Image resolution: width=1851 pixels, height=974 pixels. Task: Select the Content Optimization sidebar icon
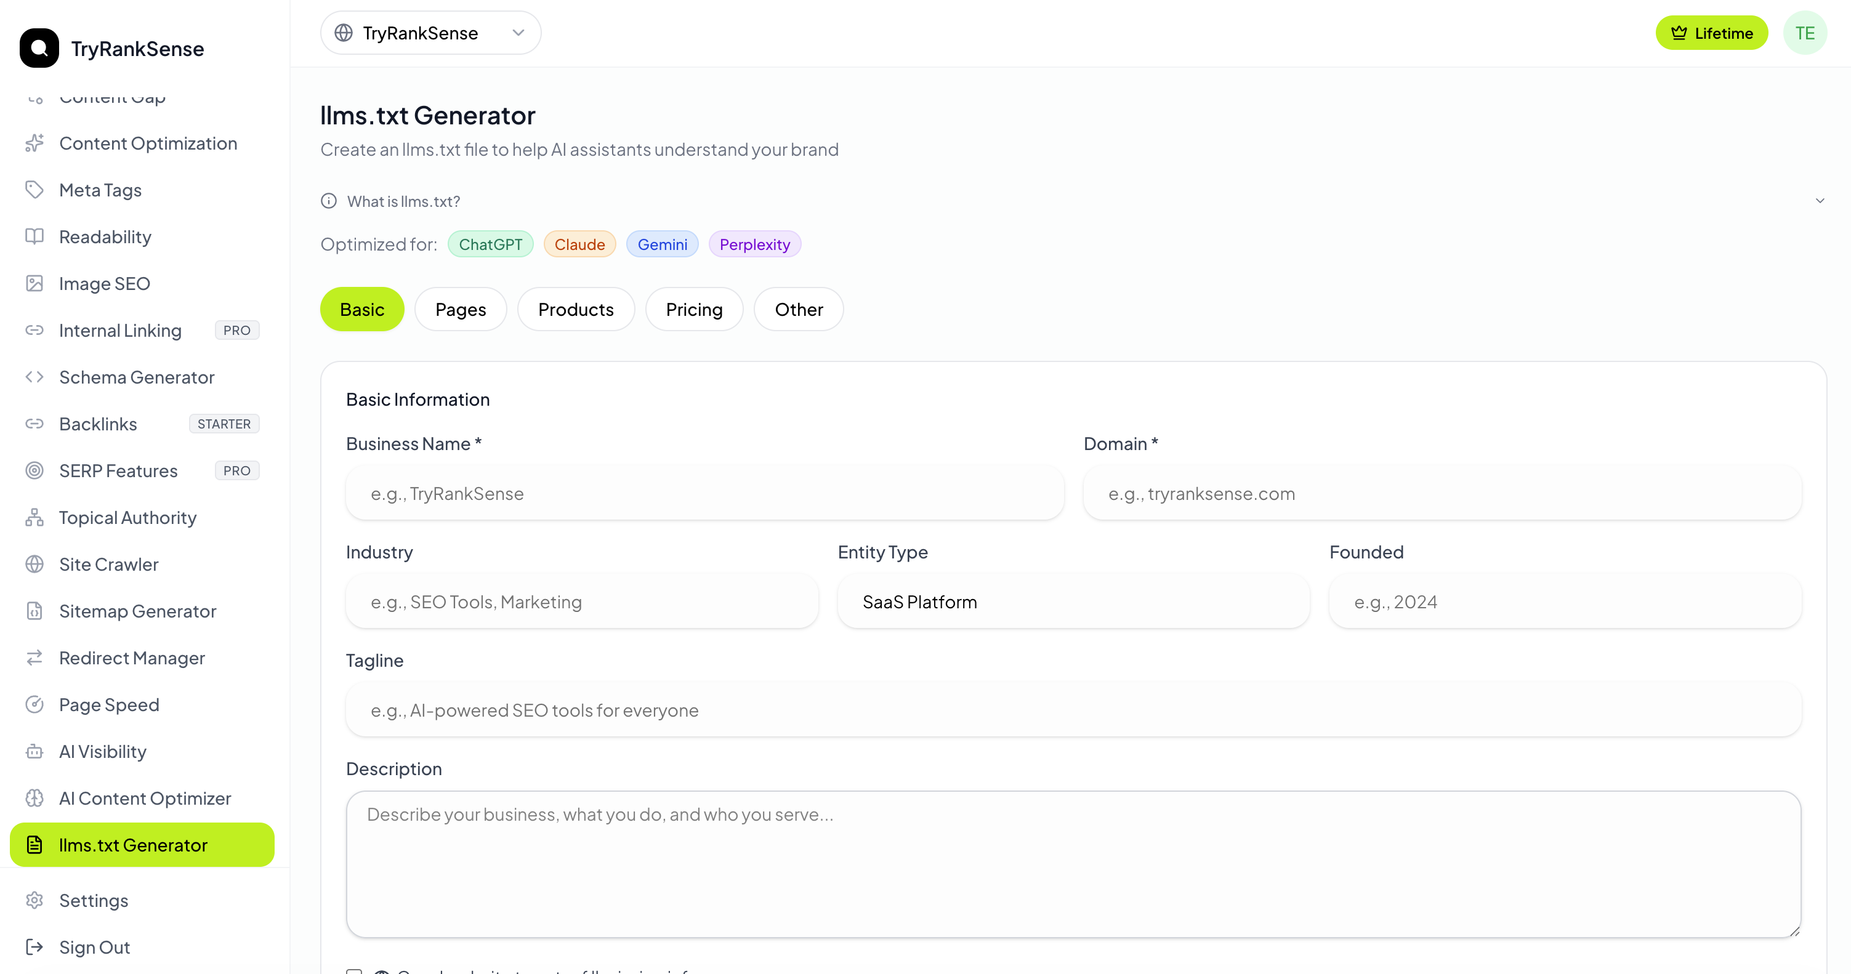click(x=36, y=143)
